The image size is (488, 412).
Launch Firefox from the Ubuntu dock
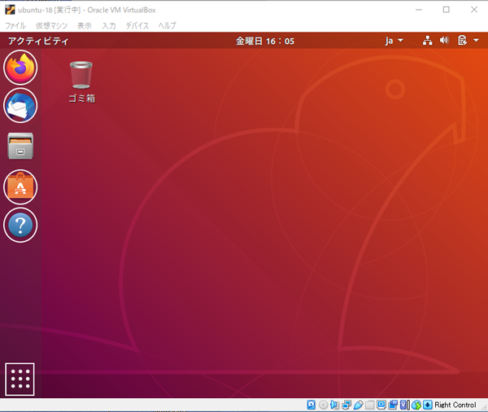click(20, 68)
